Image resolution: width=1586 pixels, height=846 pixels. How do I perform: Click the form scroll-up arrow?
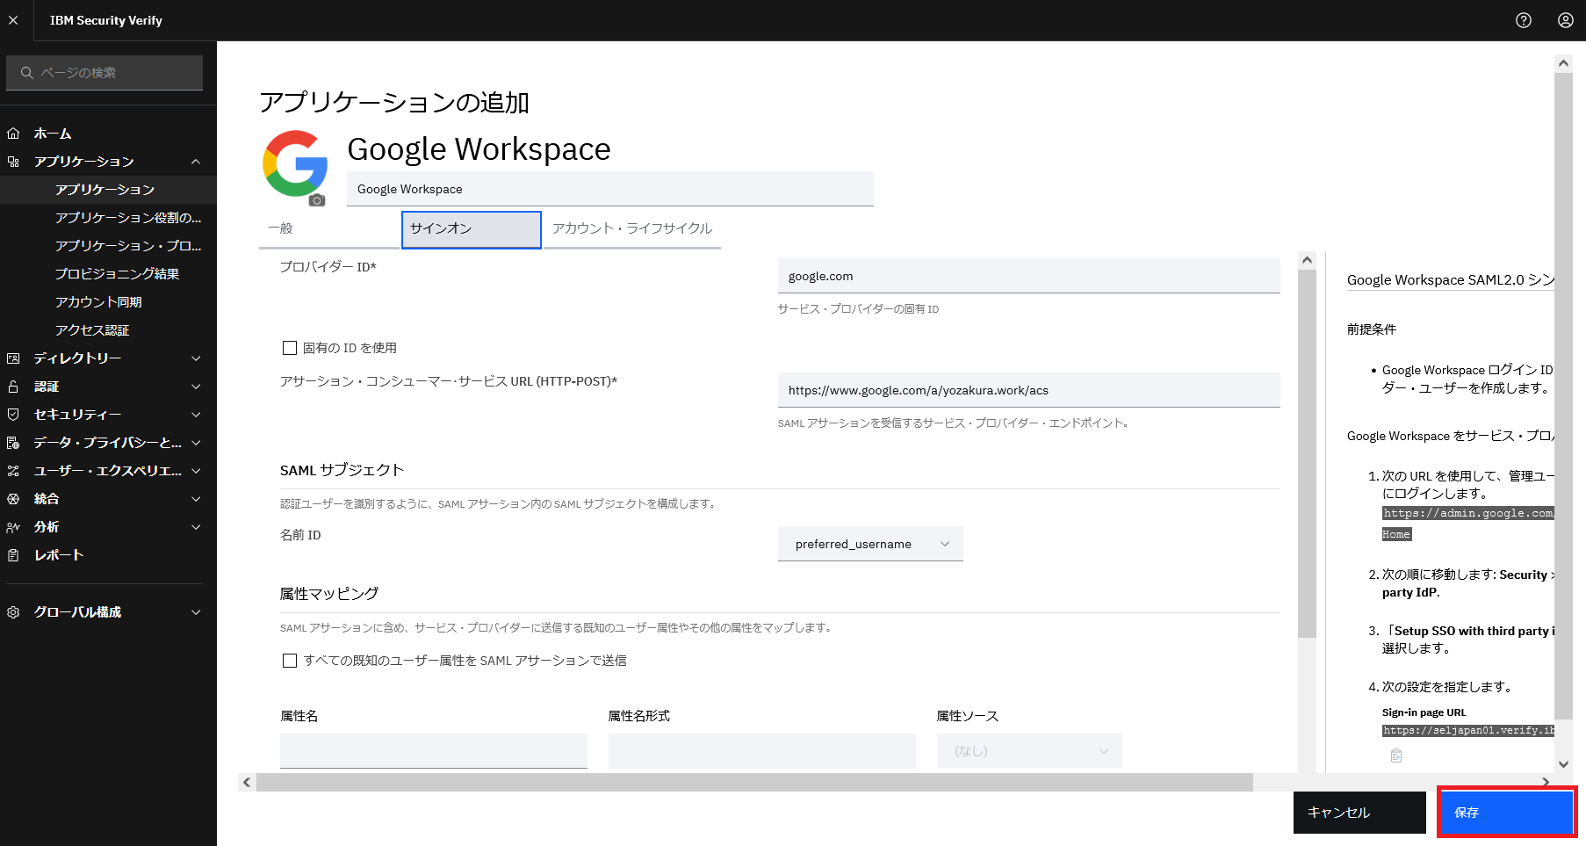tap(1307, 260)
